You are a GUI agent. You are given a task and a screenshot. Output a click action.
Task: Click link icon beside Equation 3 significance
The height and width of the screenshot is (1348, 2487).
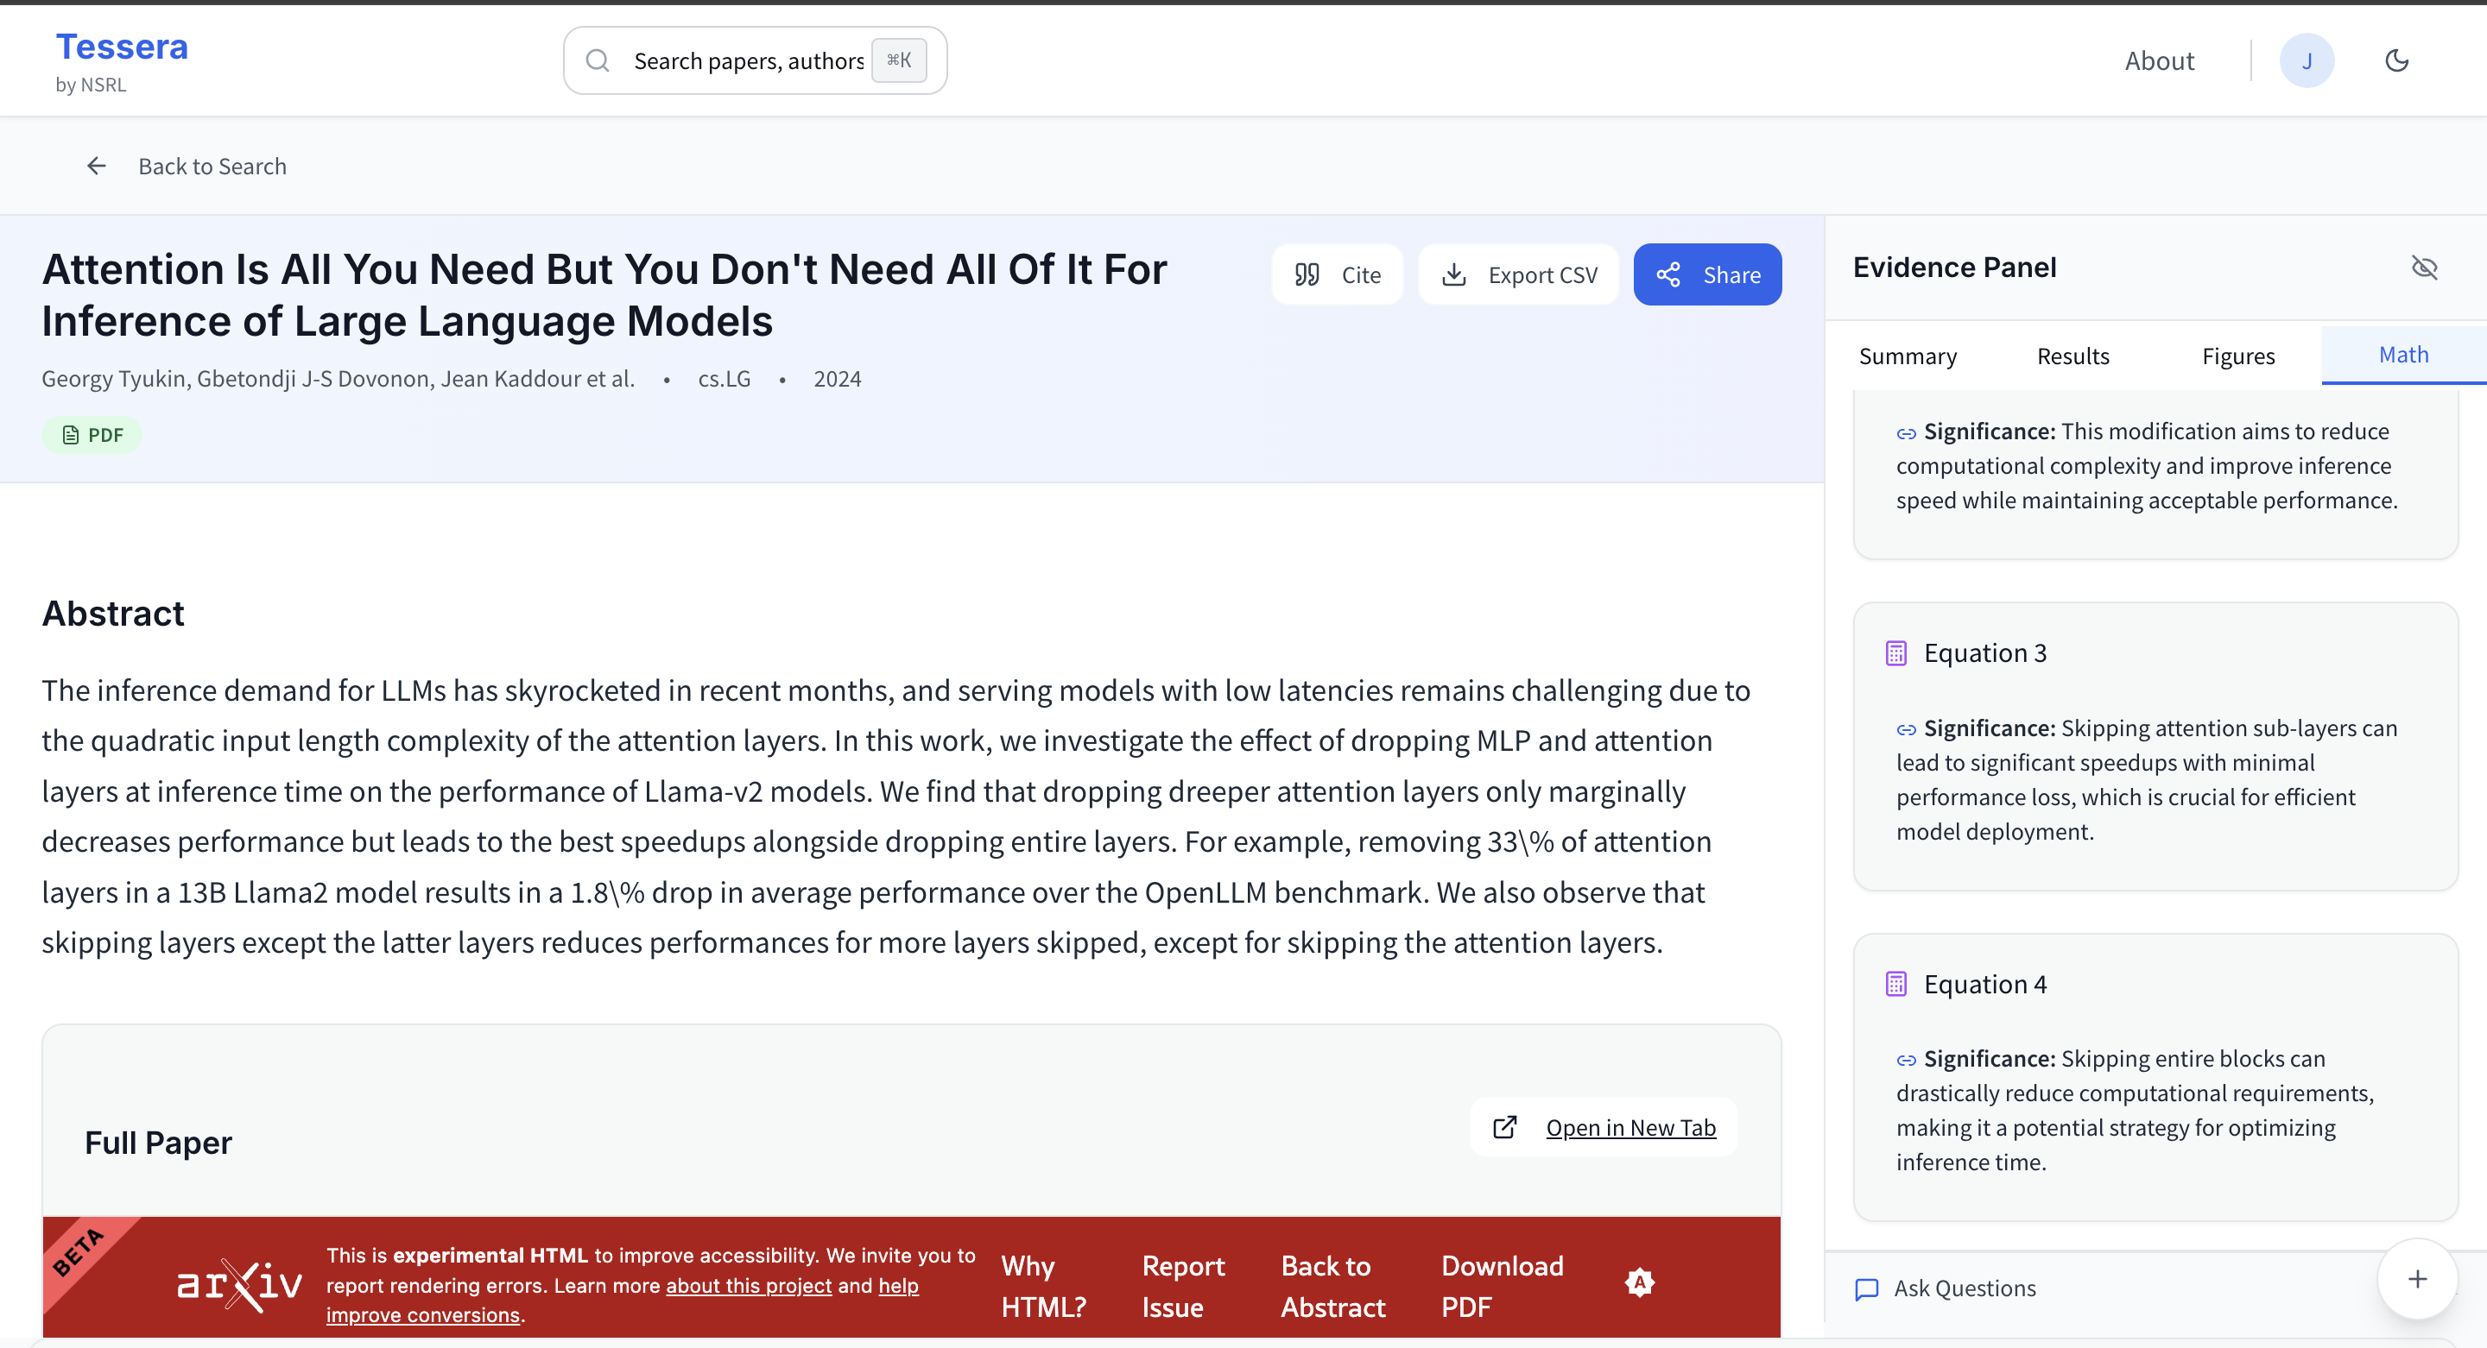pos(1906,729)
